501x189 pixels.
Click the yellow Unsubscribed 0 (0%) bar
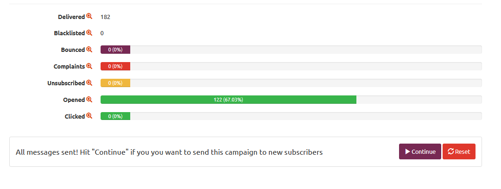point(115,83)
